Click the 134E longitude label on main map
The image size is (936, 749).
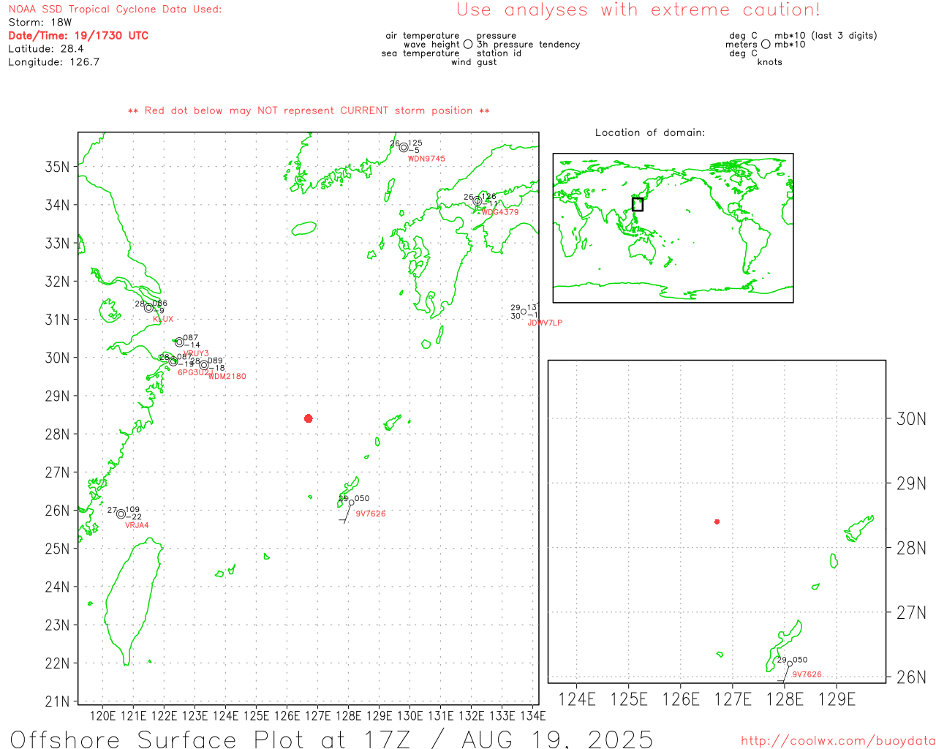pyautogui.click(x=533, y=715)
